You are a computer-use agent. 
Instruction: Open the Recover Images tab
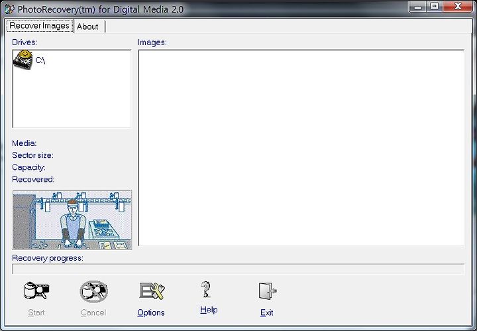[40, 26]
